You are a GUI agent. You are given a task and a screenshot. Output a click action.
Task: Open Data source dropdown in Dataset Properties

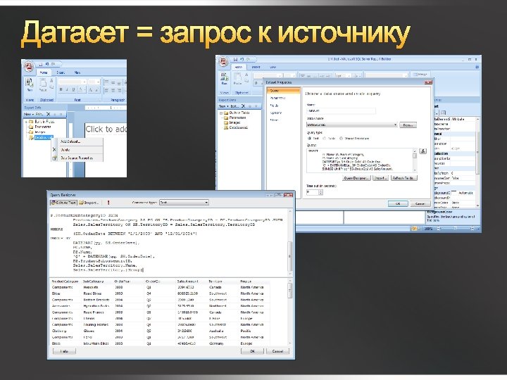[395, 125]
